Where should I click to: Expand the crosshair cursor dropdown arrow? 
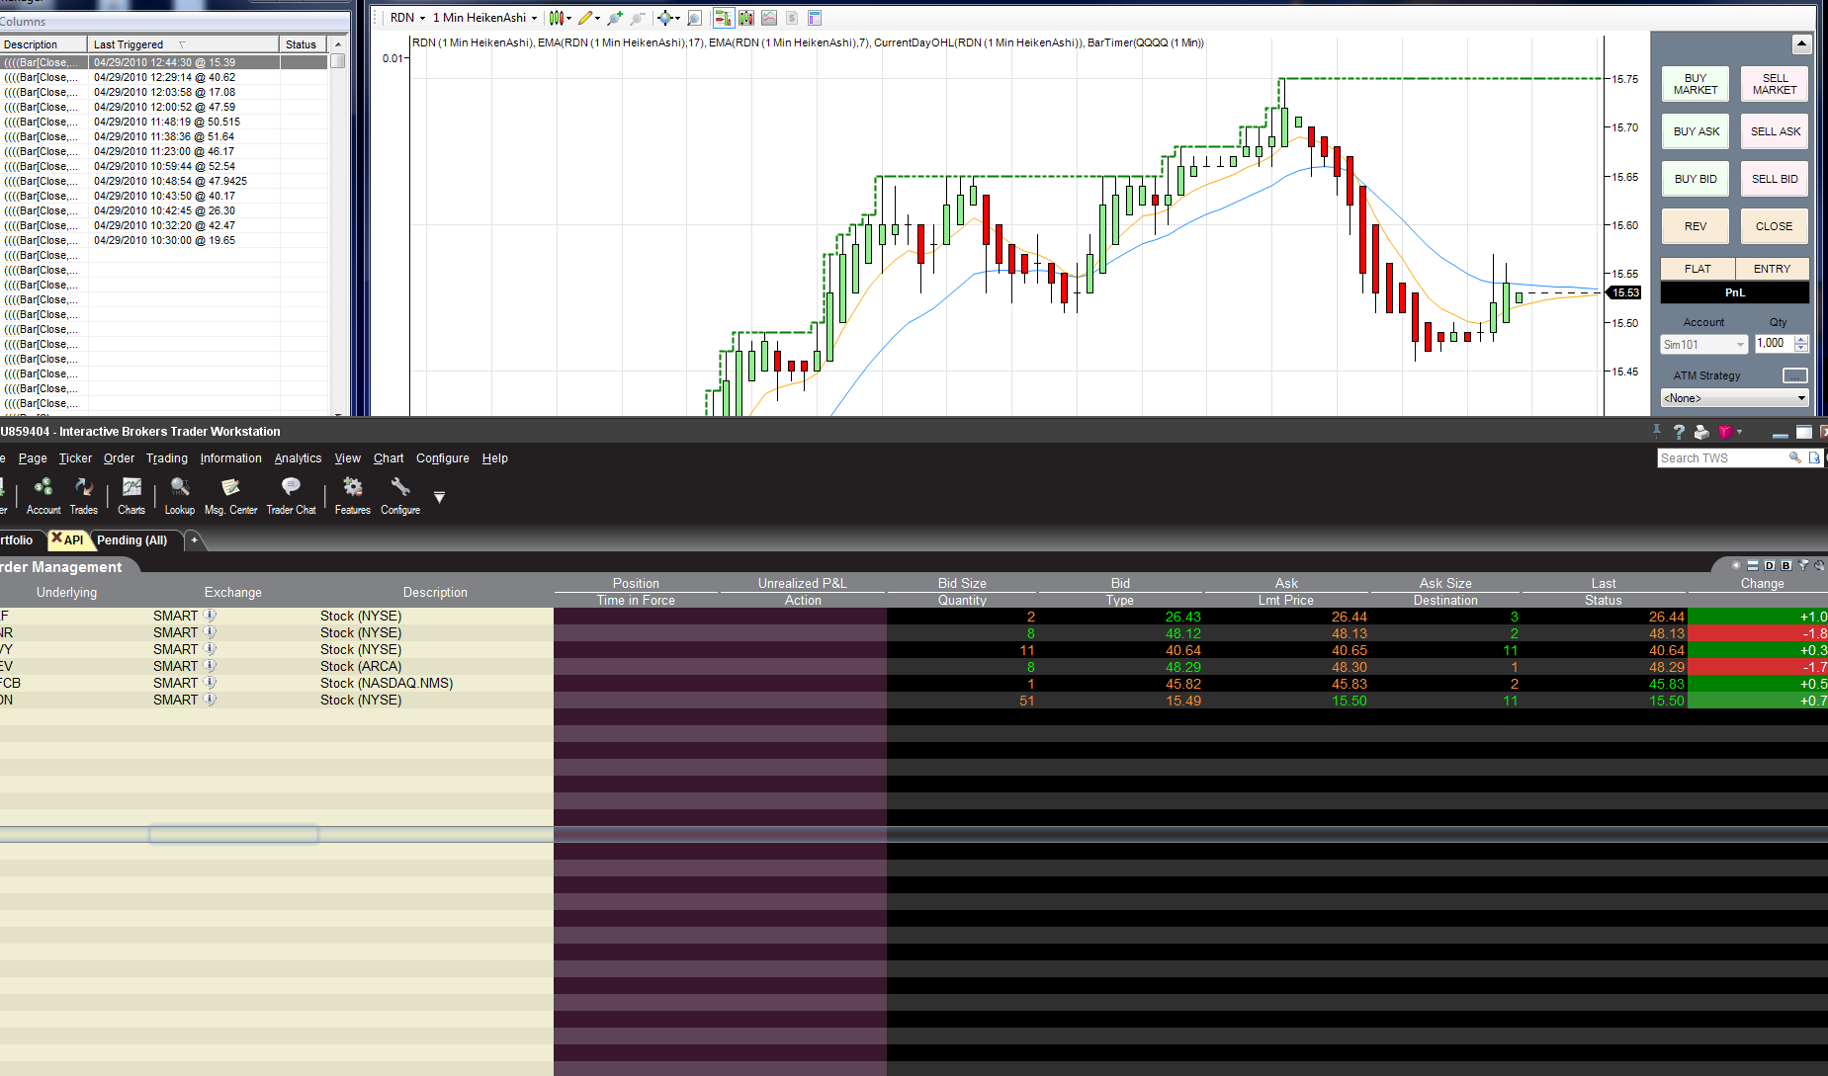678,19
